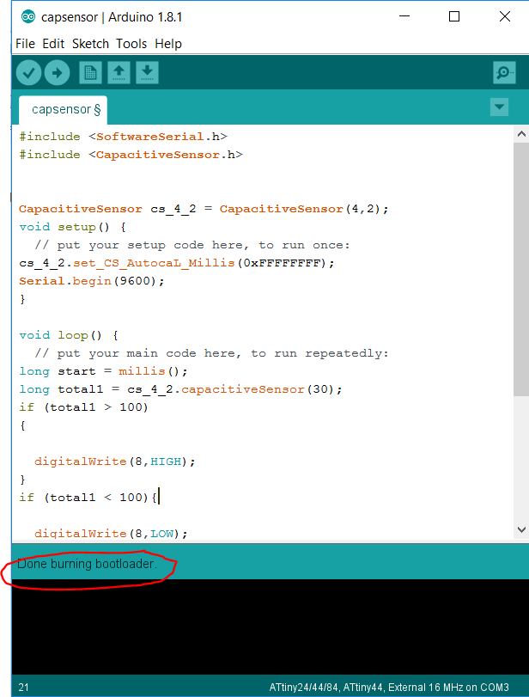
Task: Select the capsensor sketch tab
Action: pyautogui.click(x=63, y=110)
